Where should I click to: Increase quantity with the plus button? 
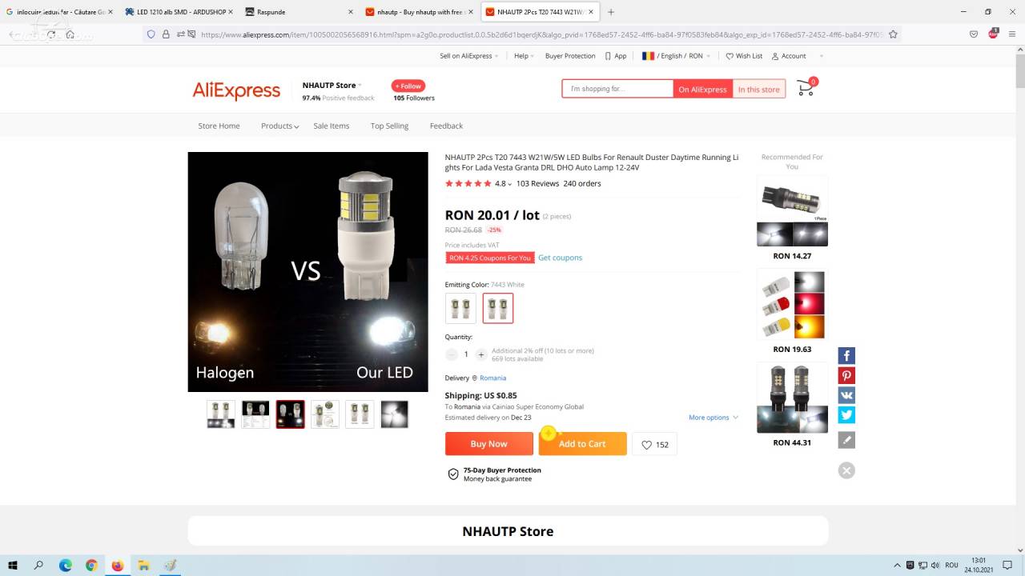coord(480,354)
